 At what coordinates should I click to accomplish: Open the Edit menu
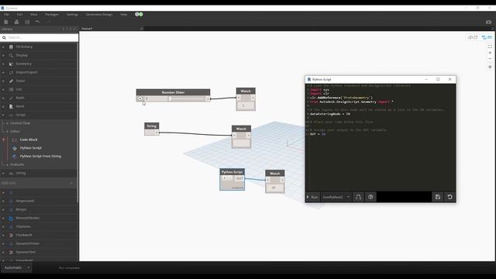(x=19, y=15)
